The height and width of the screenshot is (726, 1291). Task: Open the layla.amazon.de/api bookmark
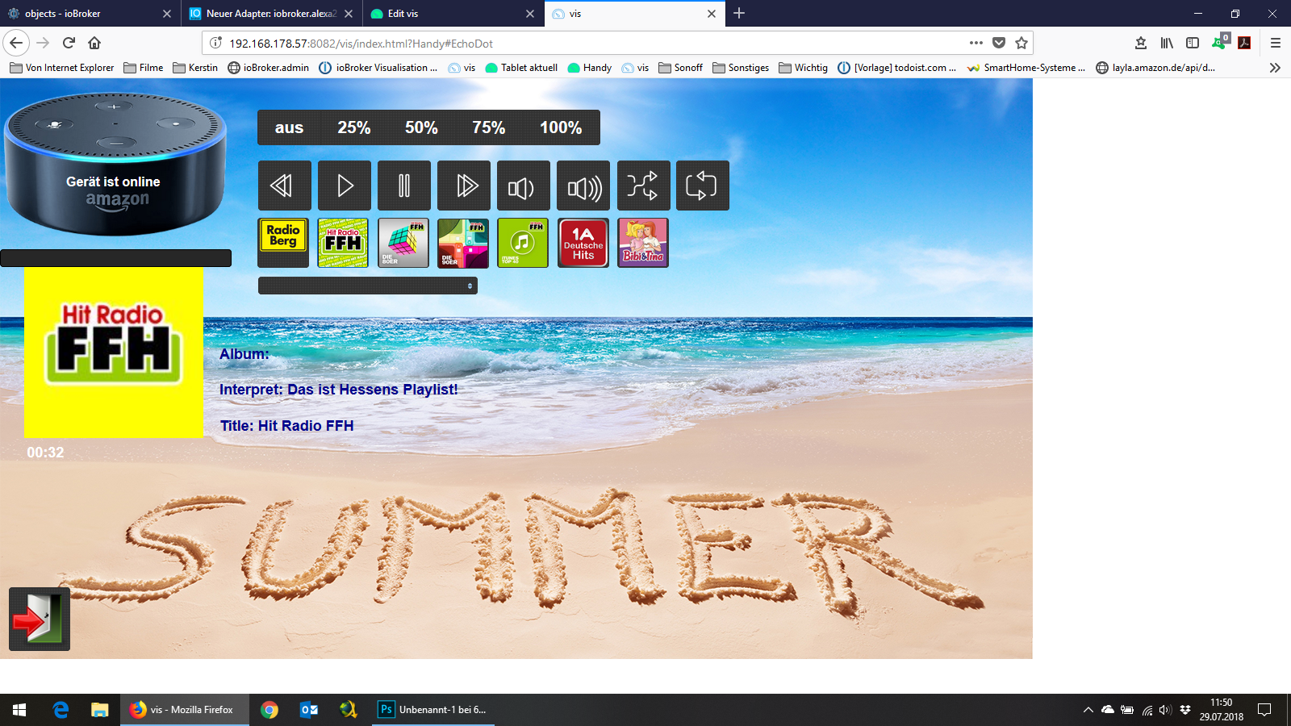[1155, 68]
